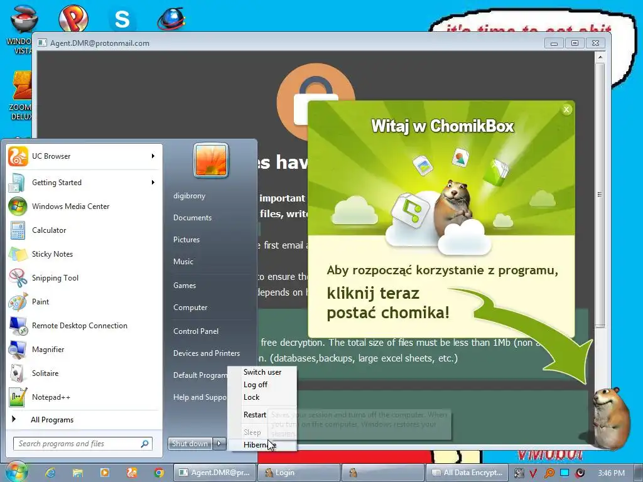Open the Shut down options arrow
The height and width of the screenshot is (482, 643).
pos(219,444)
